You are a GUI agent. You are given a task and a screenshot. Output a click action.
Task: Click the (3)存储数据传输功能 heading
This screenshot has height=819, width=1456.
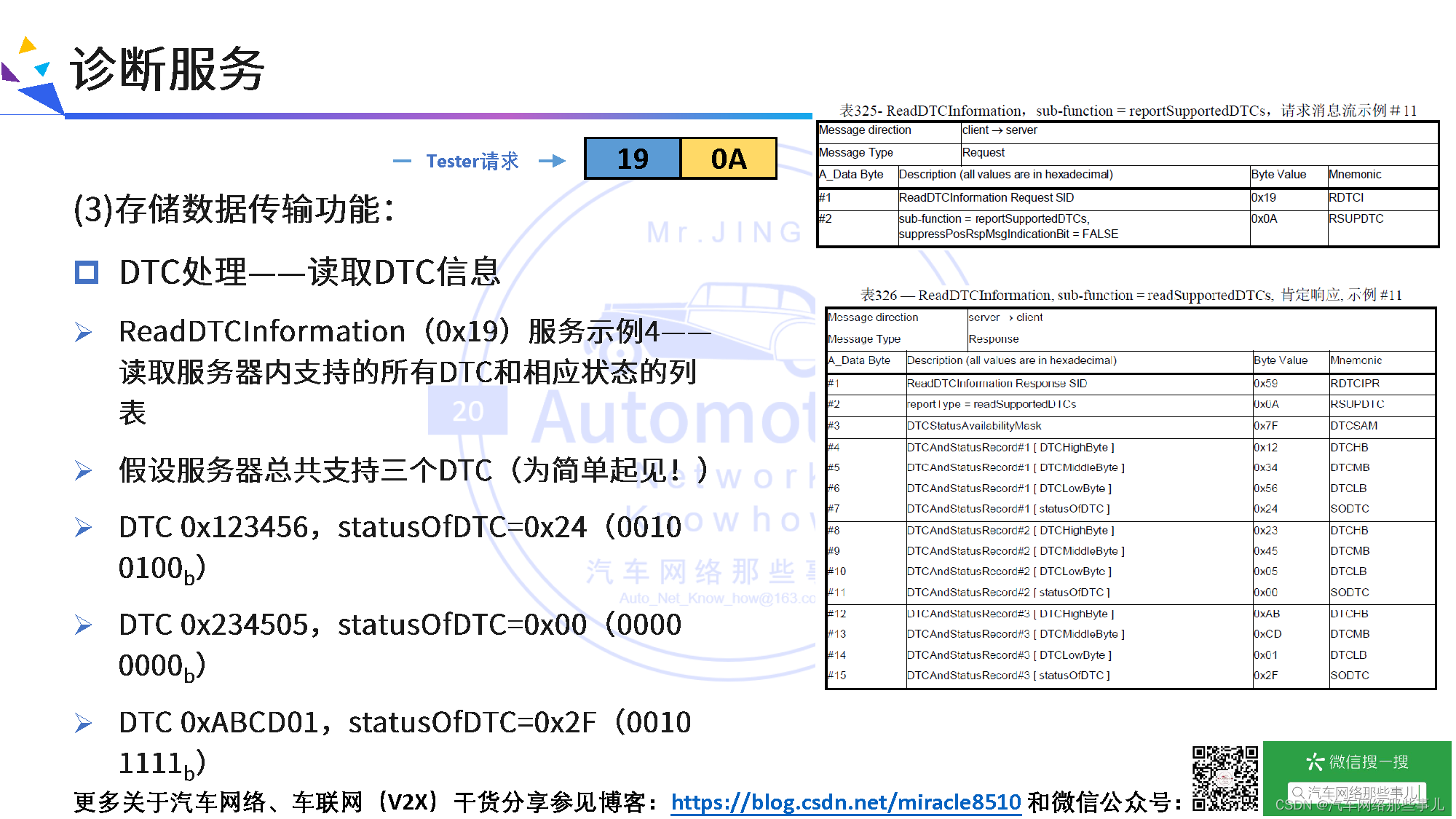[x=234, y=210]
